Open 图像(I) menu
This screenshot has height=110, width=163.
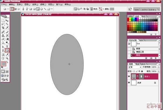(x=20, y=5)
